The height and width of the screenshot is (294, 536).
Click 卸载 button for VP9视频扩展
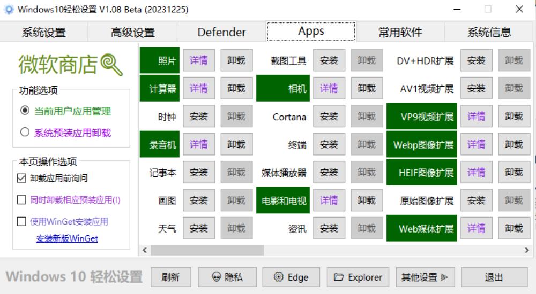click(513, 117)
